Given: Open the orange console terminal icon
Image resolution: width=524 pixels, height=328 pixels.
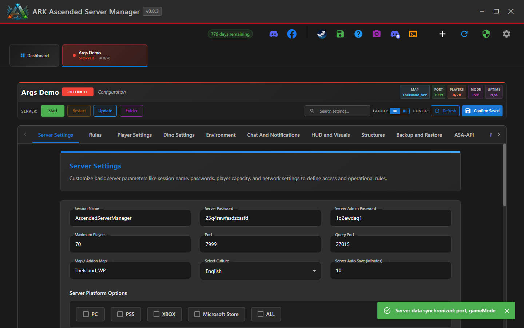Looking at the screenshot, I should tap(413, 34).
